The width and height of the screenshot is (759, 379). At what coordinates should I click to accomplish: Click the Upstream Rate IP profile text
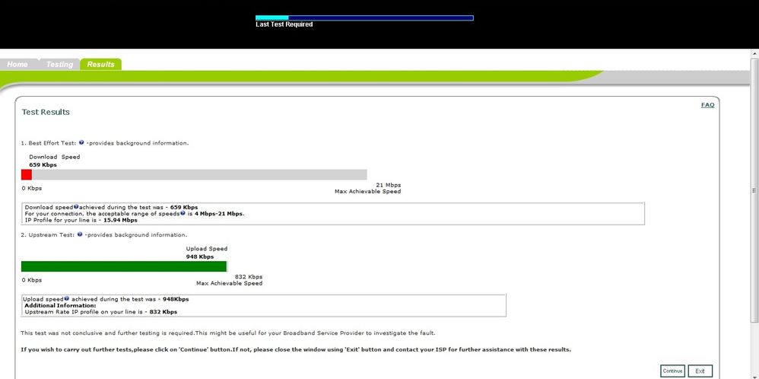click(x=100, y=311)
